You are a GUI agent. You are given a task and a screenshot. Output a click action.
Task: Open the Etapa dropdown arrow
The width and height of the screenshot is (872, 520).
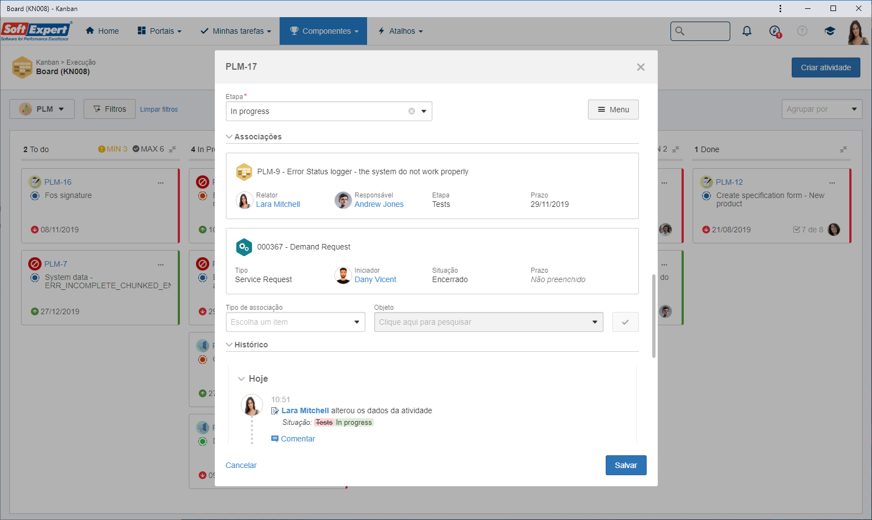(424, 111)
